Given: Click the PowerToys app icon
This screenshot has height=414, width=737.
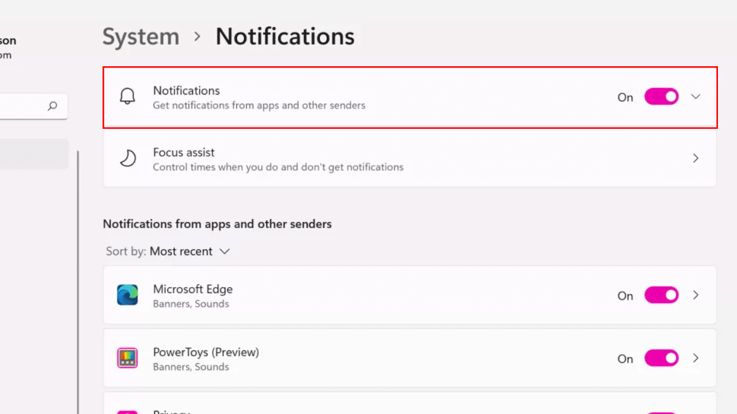Looking at the screenshot, I should coord(127,358).
